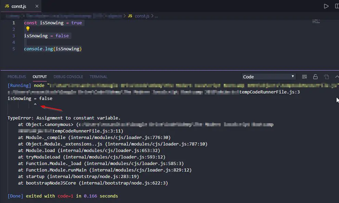
Task: Toggle the output scroll lock icon
Action: (x=315, y=77)
